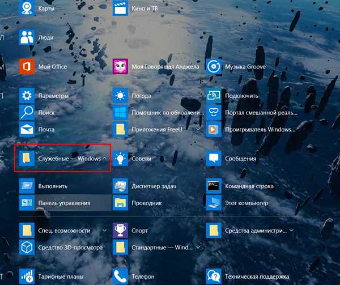Open the Карты maps app icon

coord(27,8)
